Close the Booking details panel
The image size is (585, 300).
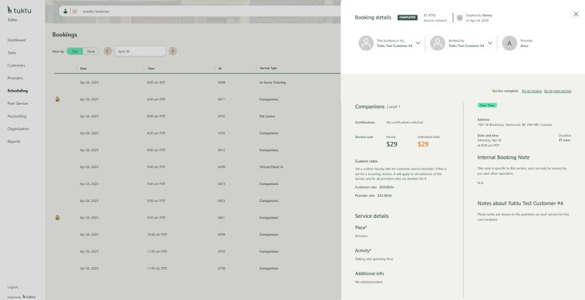[576, 14]
